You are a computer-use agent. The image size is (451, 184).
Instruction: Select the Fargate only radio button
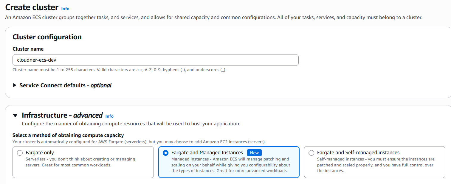[x=20, y=153]
